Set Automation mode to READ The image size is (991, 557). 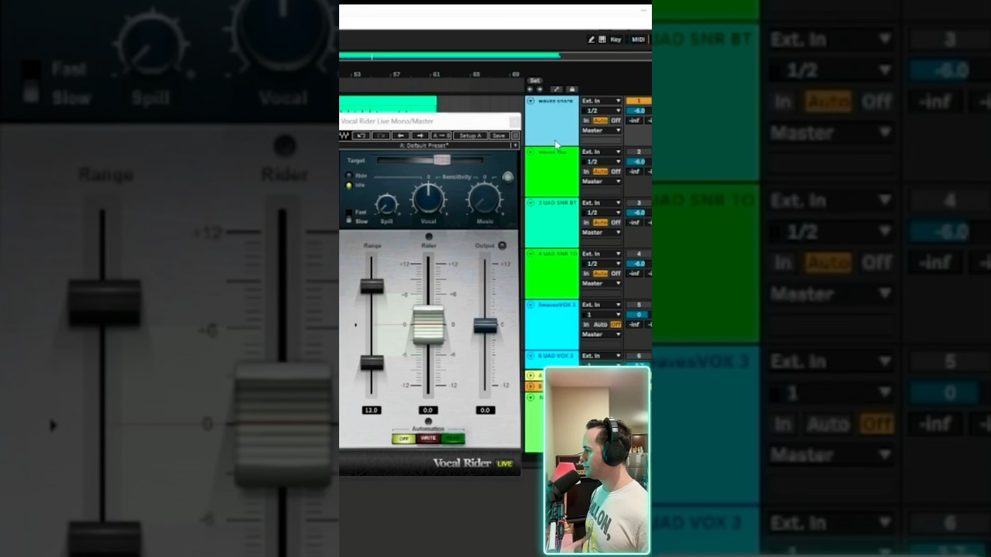point(453,439)
